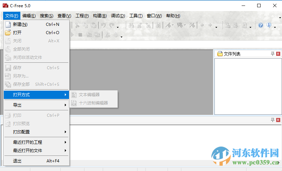Open the 查看(V) menu
The image size is (282, 171).
coord(64,16)
